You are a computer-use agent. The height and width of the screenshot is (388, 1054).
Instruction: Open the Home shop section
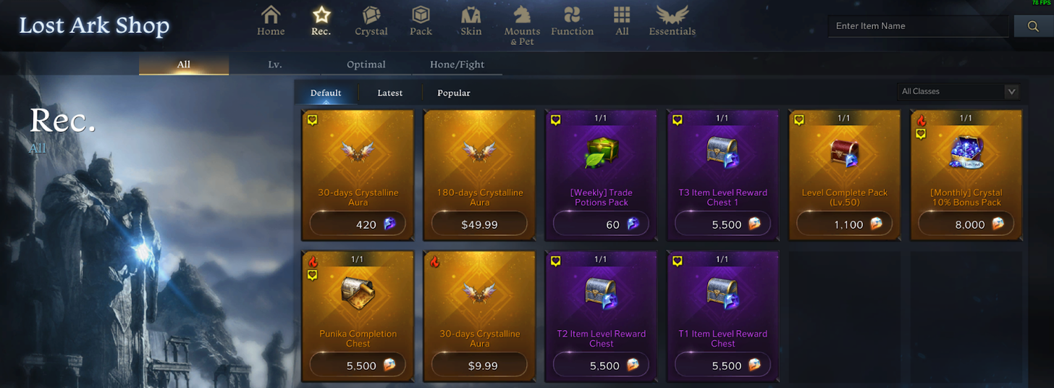(x=271, y=21)
